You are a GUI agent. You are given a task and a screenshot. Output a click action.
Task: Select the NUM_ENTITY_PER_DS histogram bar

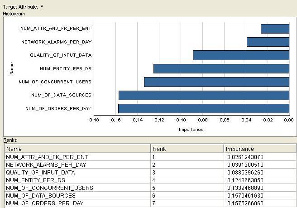click(221, 68)
